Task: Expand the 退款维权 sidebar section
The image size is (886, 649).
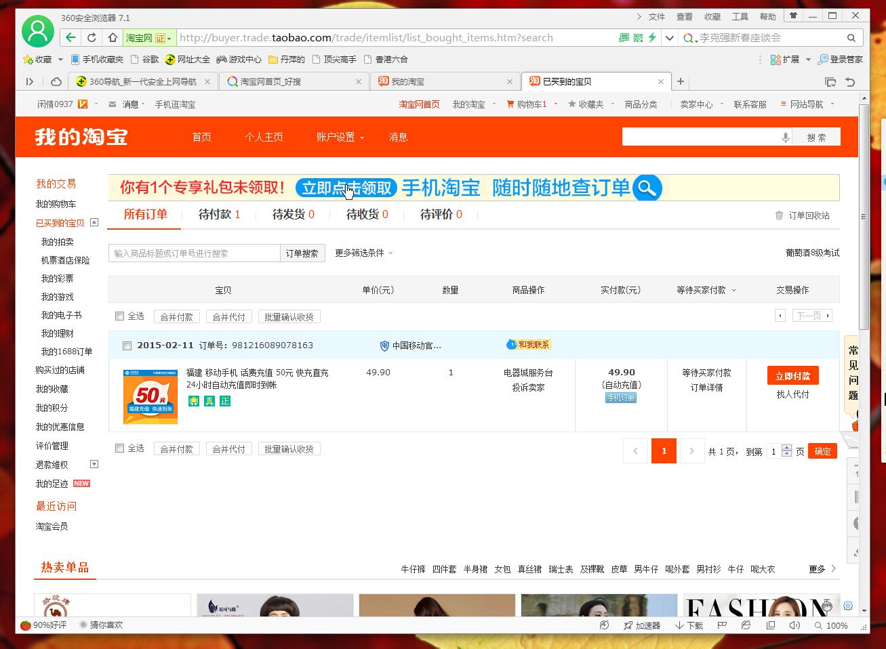Action: tap(94, 463)
